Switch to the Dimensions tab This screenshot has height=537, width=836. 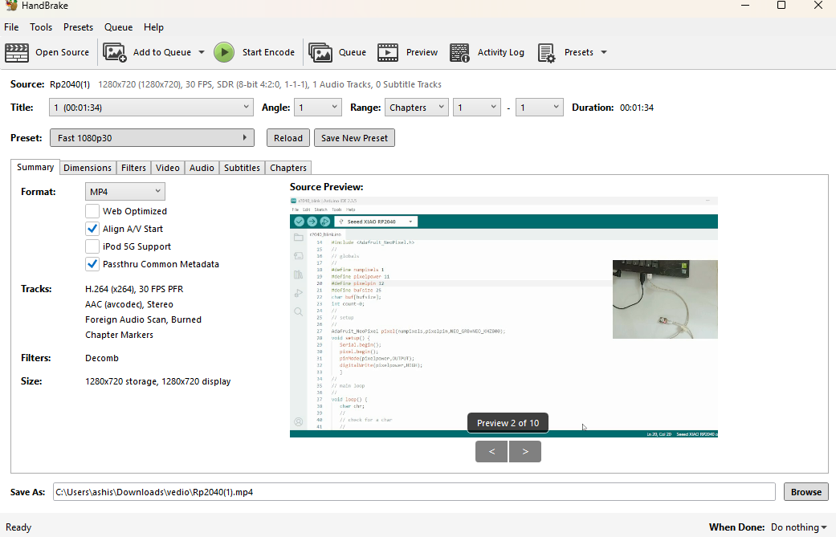click(88, 168)
